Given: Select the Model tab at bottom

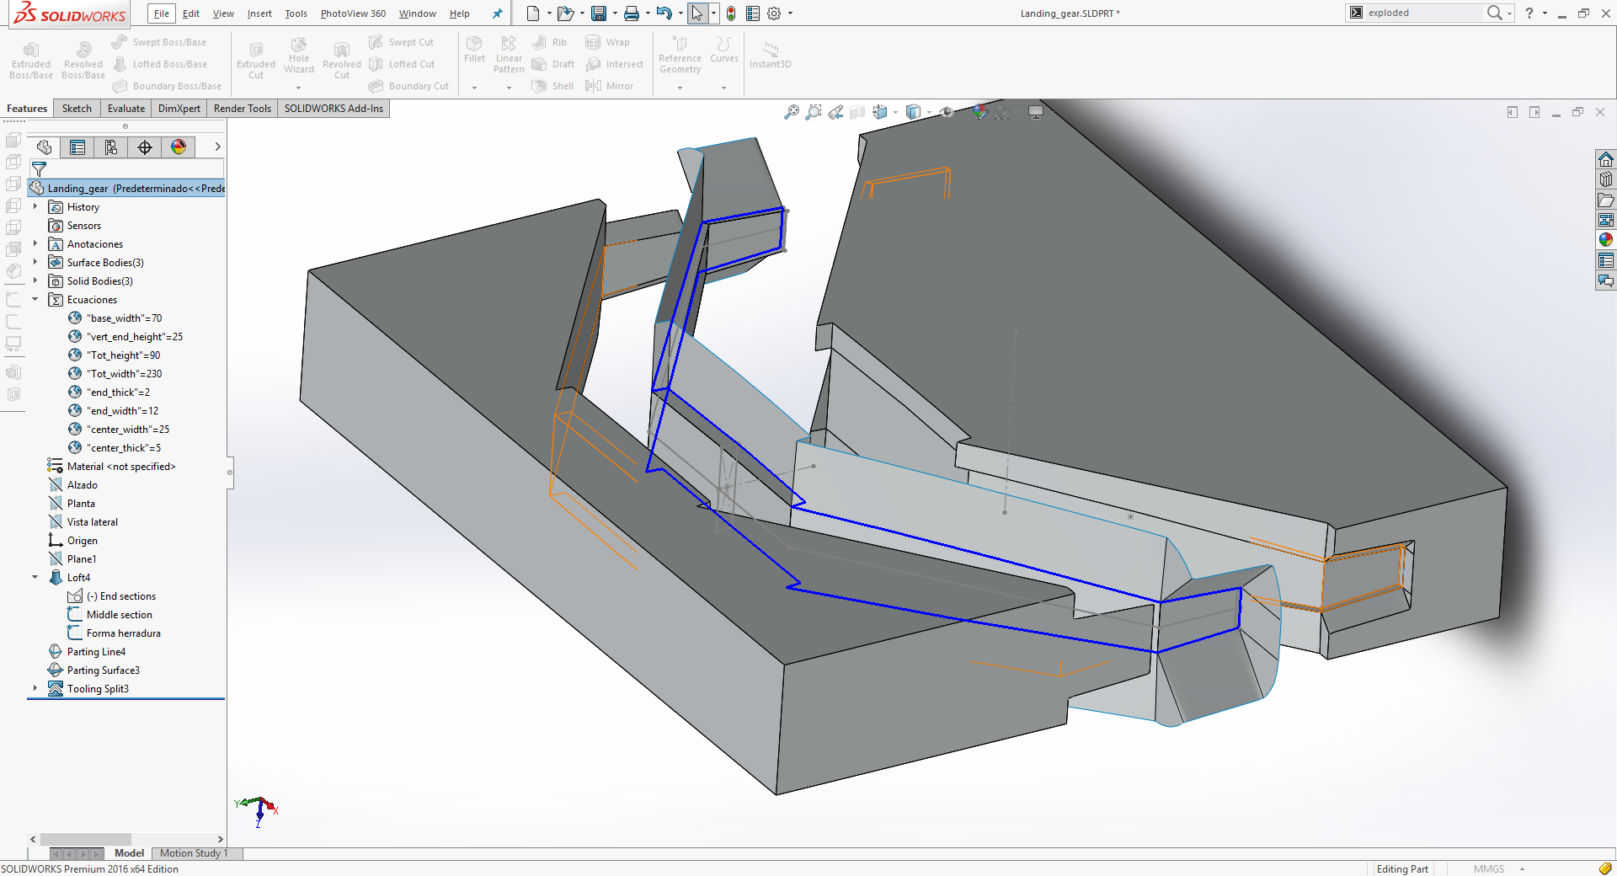Looking at the screenshot, I should coord(129,853).
